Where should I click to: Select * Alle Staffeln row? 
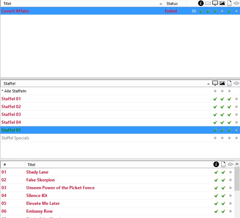[x=120, y=91]
